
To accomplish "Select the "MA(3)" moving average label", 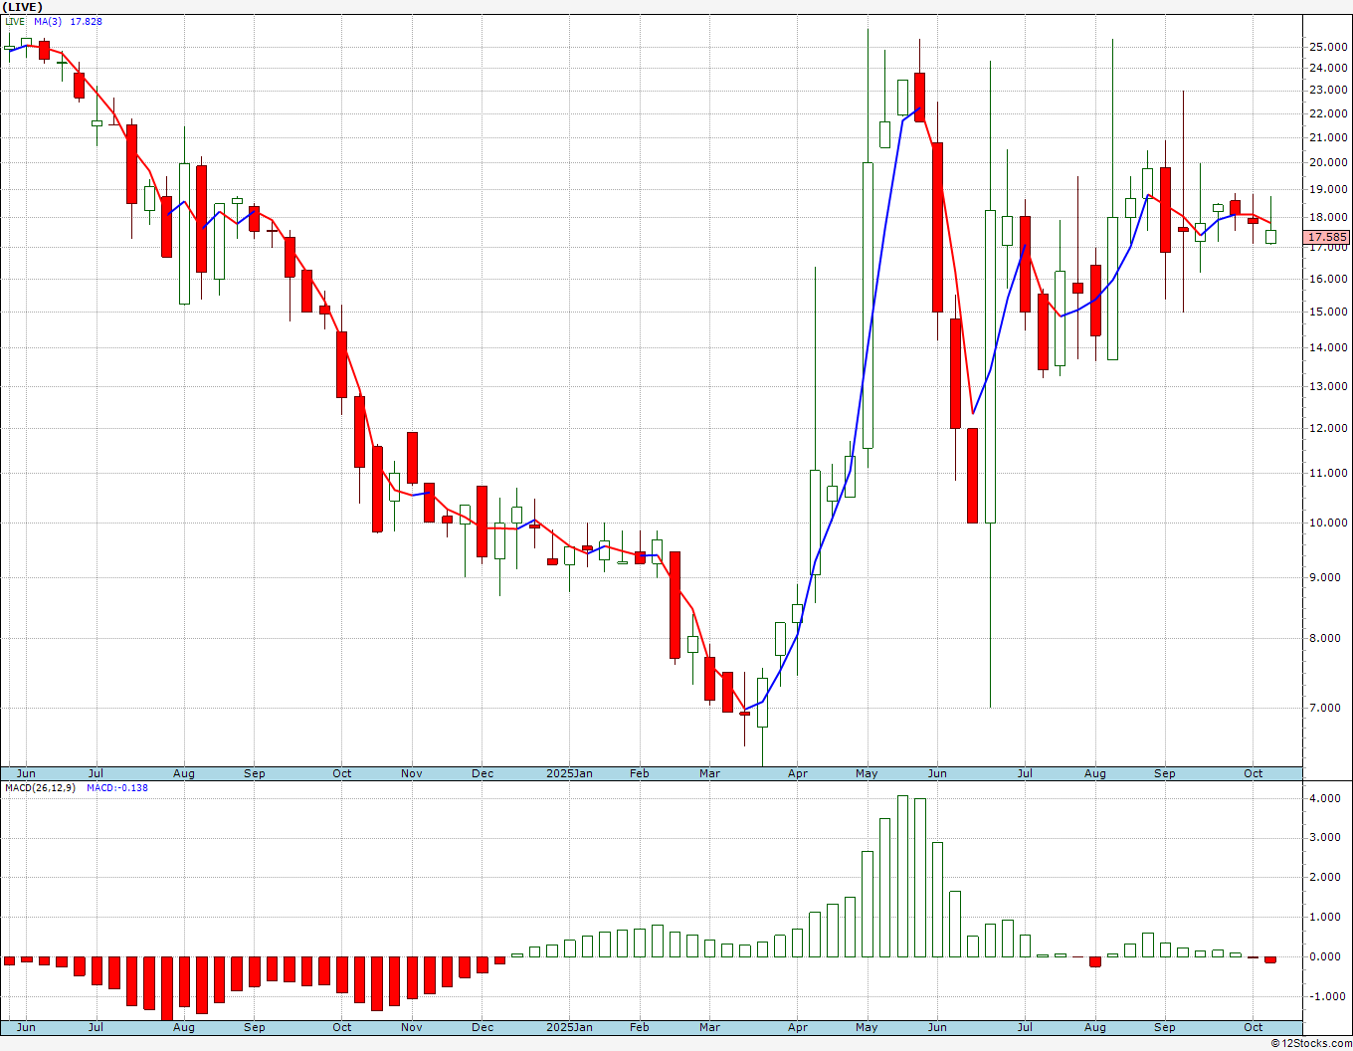I will 48,21.
